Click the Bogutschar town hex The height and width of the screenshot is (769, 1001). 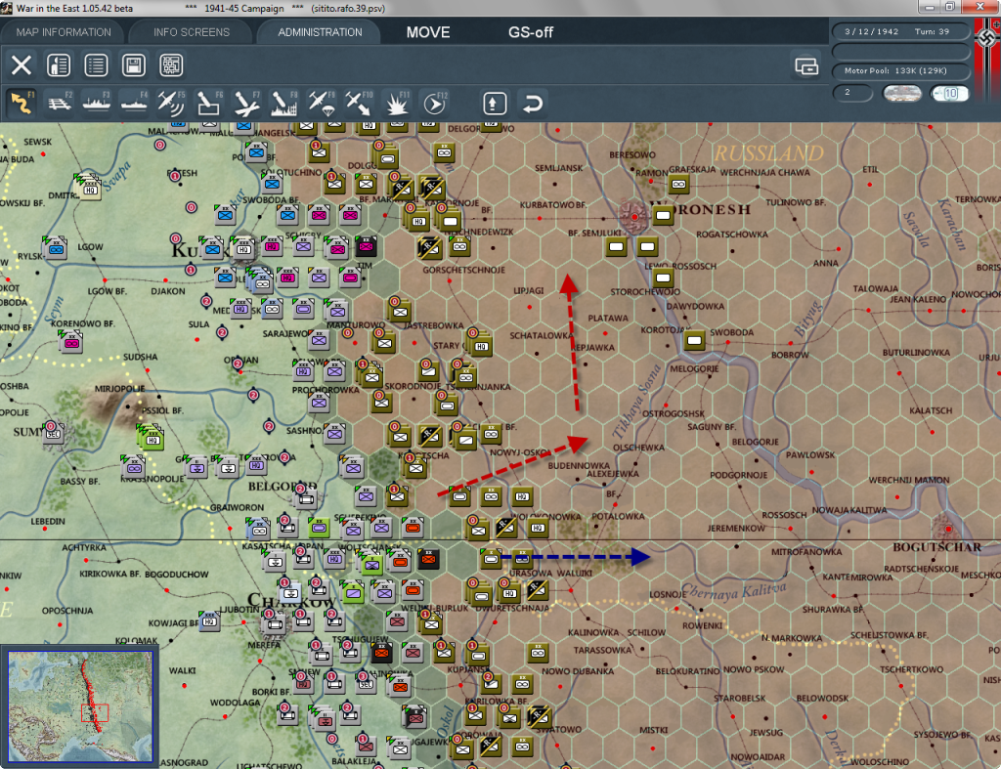[947, 529]
